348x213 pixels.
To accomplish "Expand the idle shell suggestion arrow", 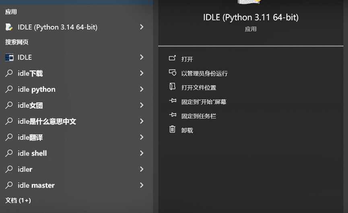I will [142, 153].
